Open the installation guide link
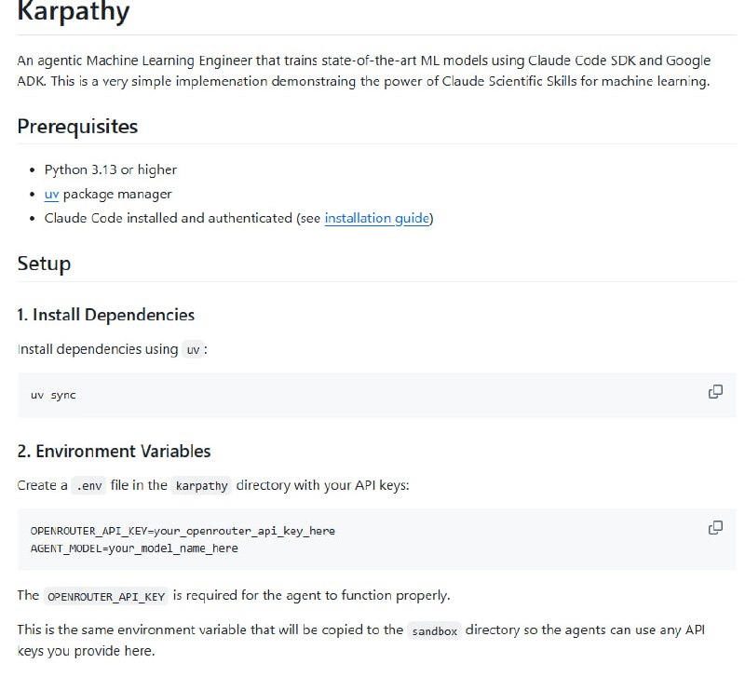Image resolution: width=745 pixels, height=677 pixels. tap(377, 218)
